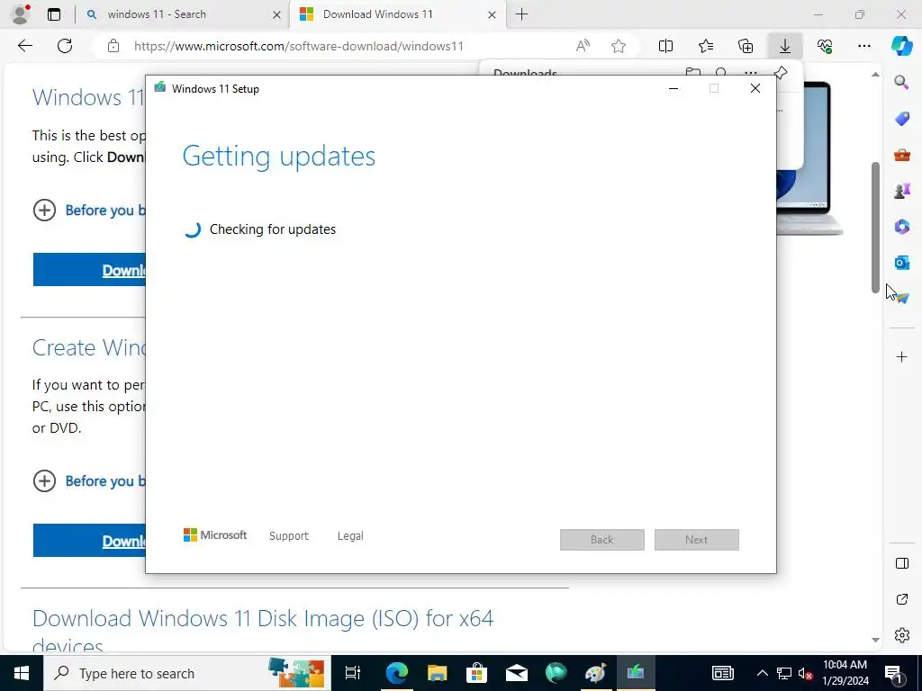
Task: Close the Download Windows 11 tab
Action: coord(492,14)
